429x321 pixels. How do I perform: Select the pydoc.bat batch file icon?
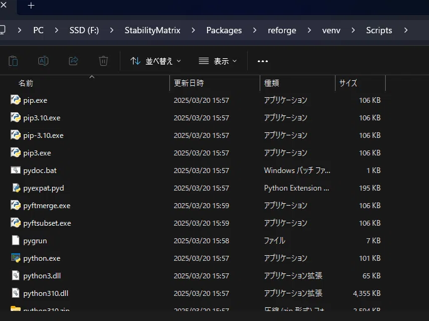coord(16,171)
